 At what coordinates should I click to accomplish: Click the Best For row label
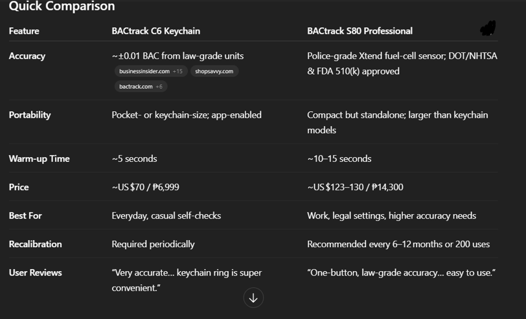click(x=25, y=215)
